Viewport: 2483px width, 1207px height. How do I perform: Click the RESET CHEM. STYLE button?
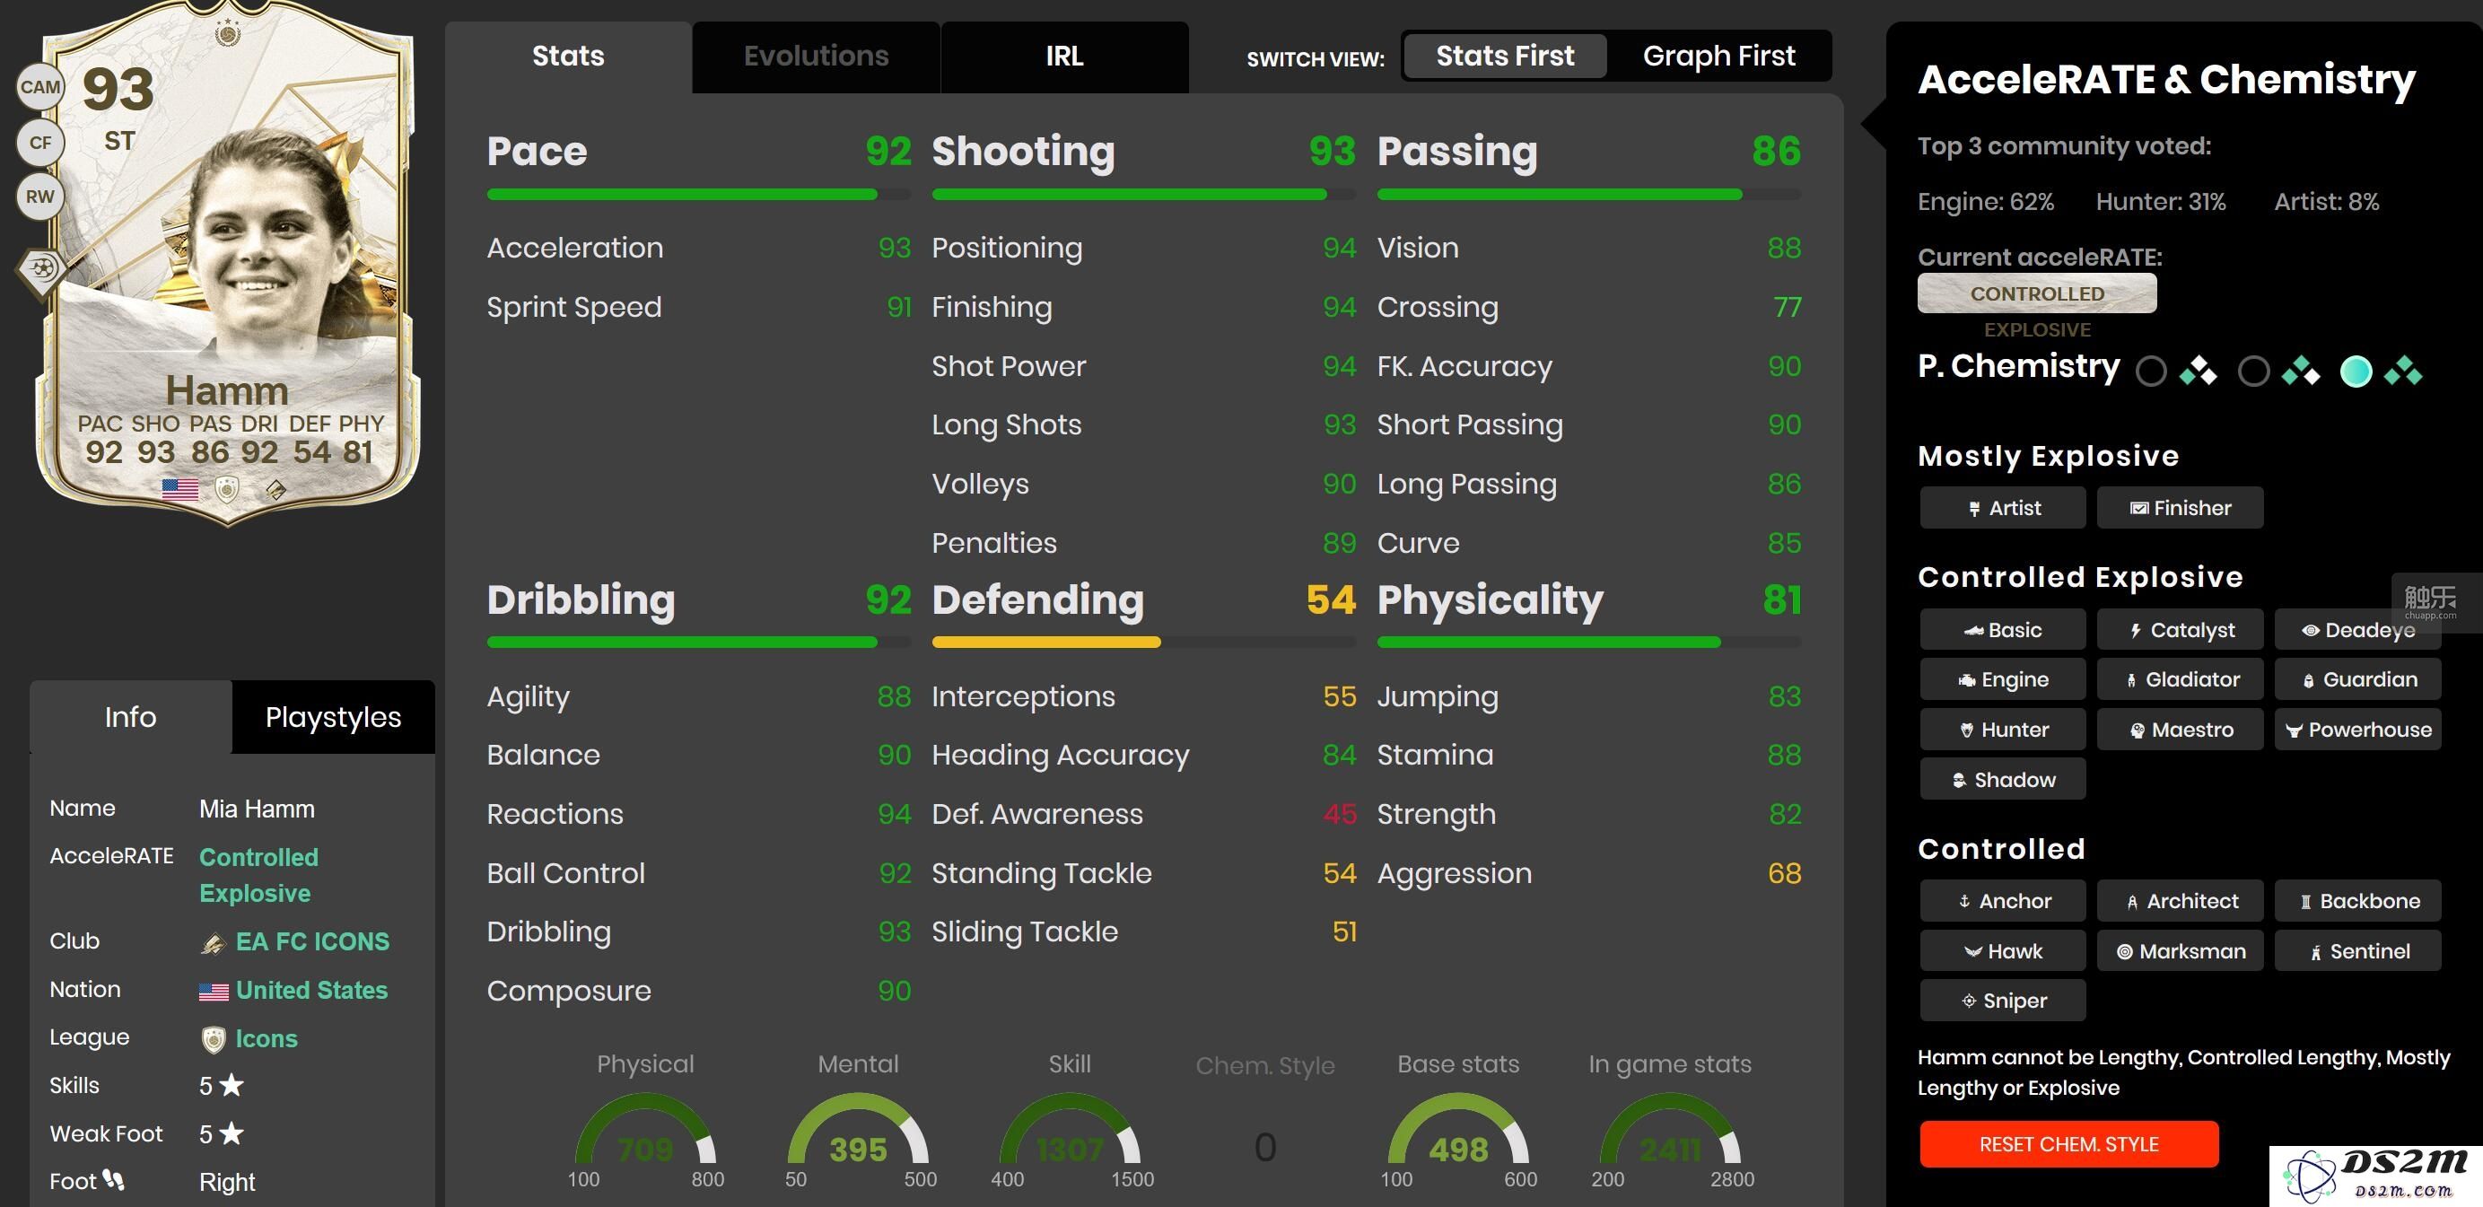[x=2068, y=1144]
